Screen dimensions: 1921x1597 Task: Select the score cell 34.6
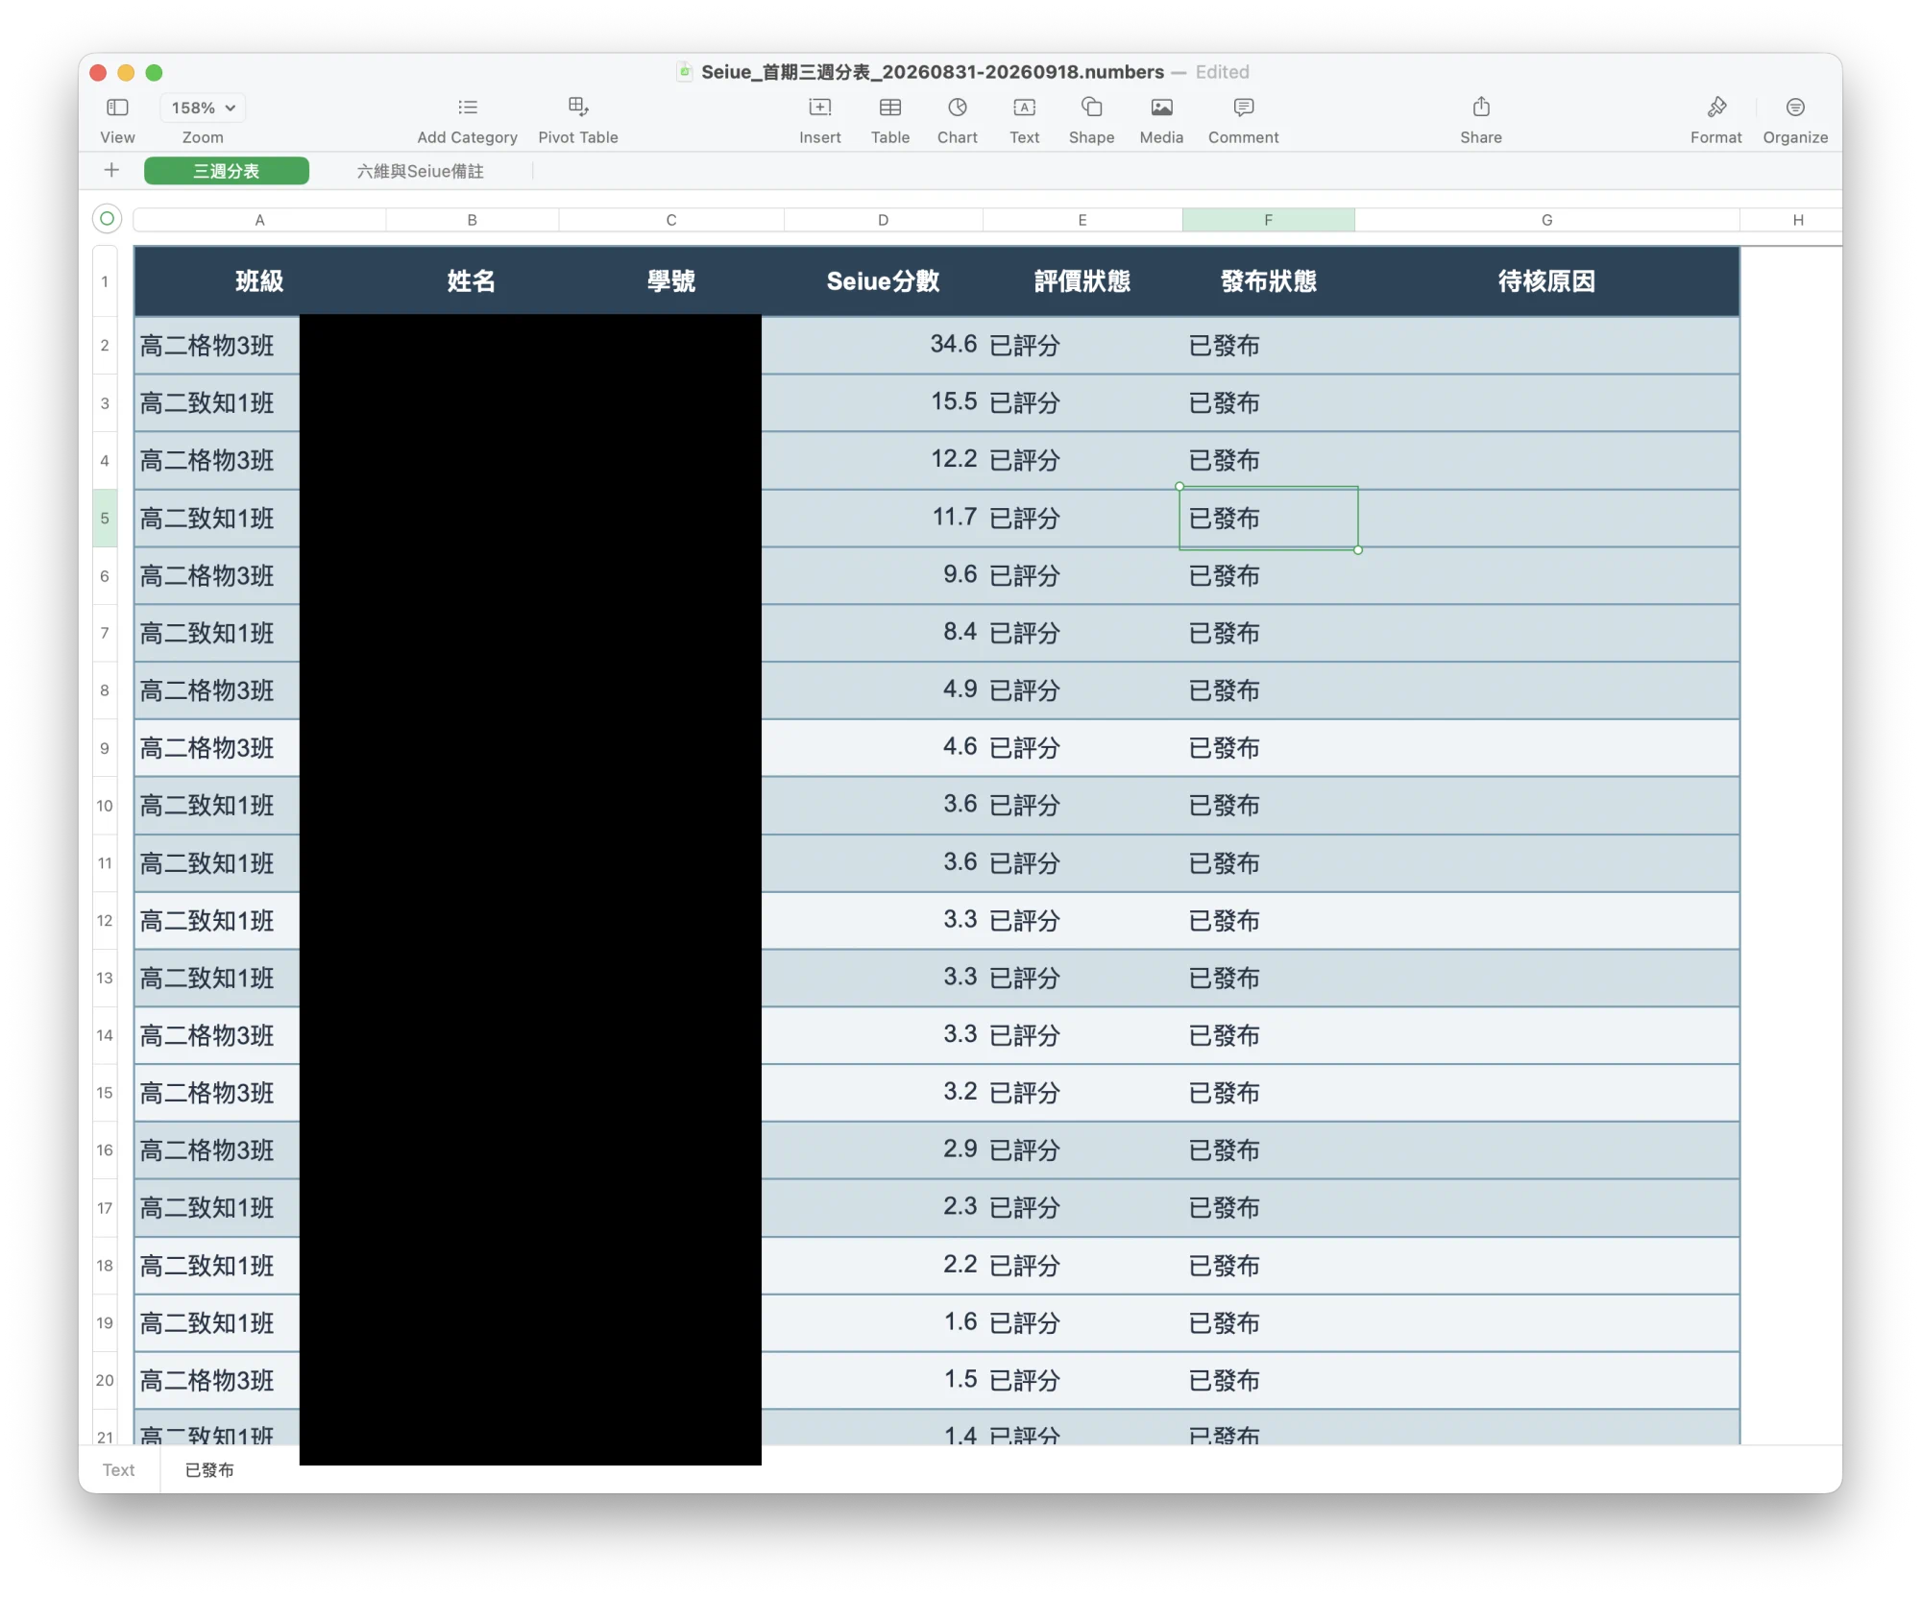(x=884, y=345)
